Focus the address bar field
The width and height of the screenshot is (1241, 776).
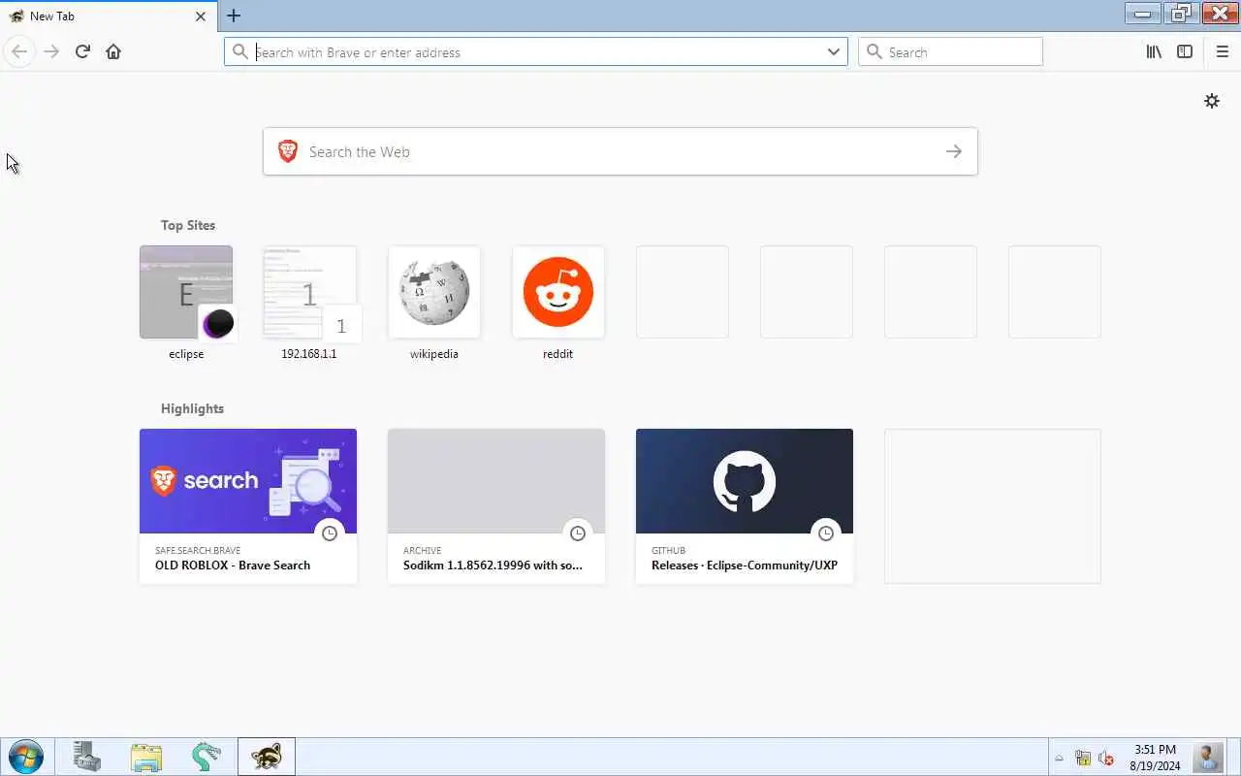(x=536, y=51)
